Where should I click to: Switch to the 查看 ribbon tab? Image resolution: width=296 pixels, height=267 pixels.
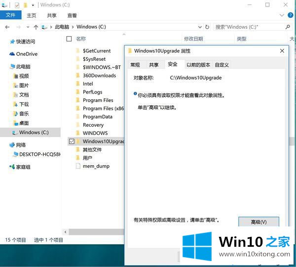(x=72, y=15)
